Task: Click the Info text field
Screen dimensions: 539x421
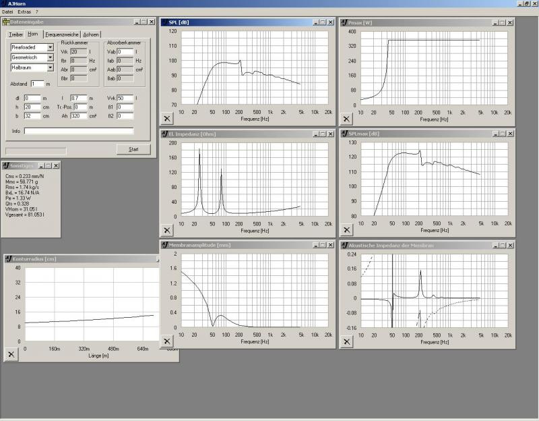Action: point(78,131)
